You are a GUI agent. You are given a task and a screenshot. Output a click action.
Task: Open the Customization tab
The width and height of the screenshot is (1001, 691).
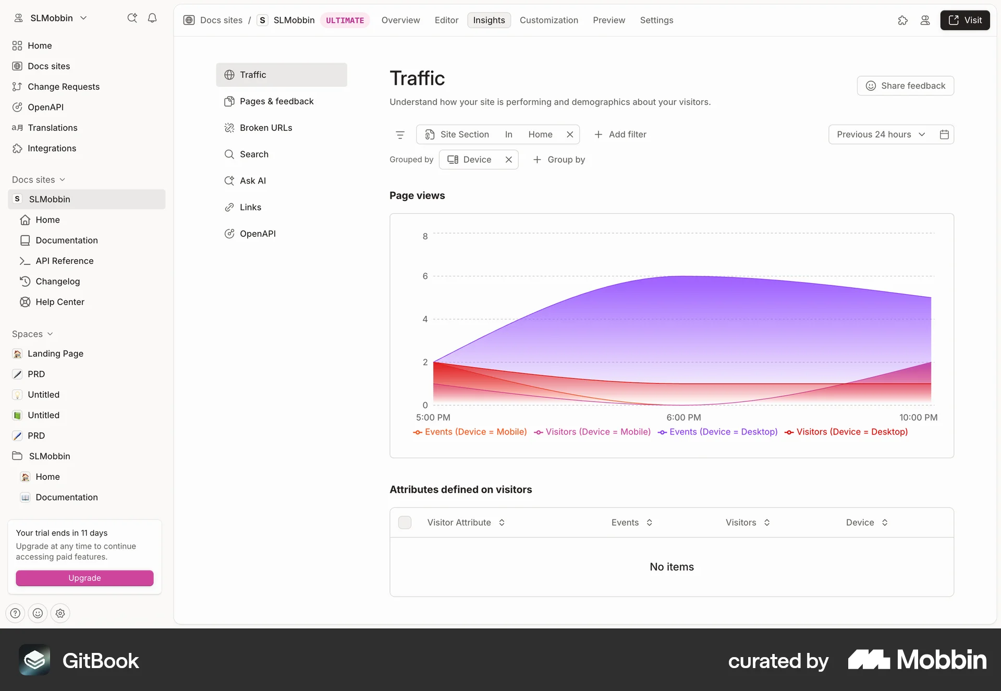(549, 20)
